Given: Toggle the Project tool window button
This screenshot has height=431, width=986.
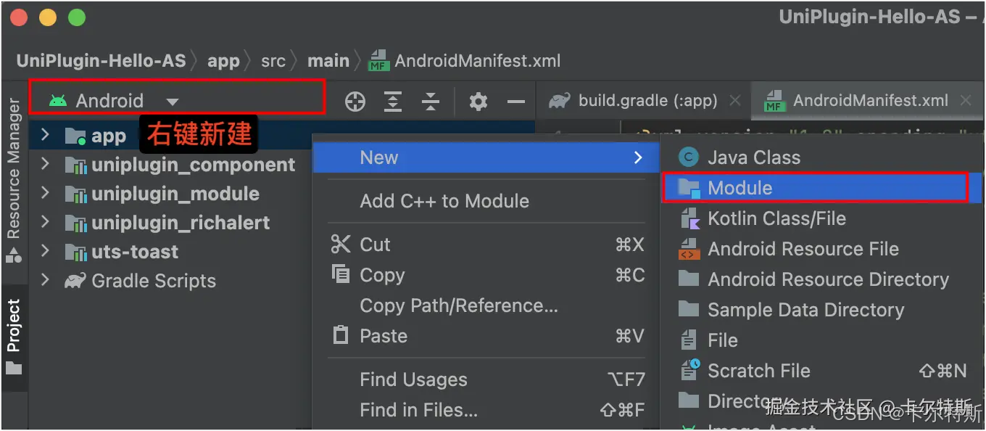Looking at the screenshot, I should point(14,337).
